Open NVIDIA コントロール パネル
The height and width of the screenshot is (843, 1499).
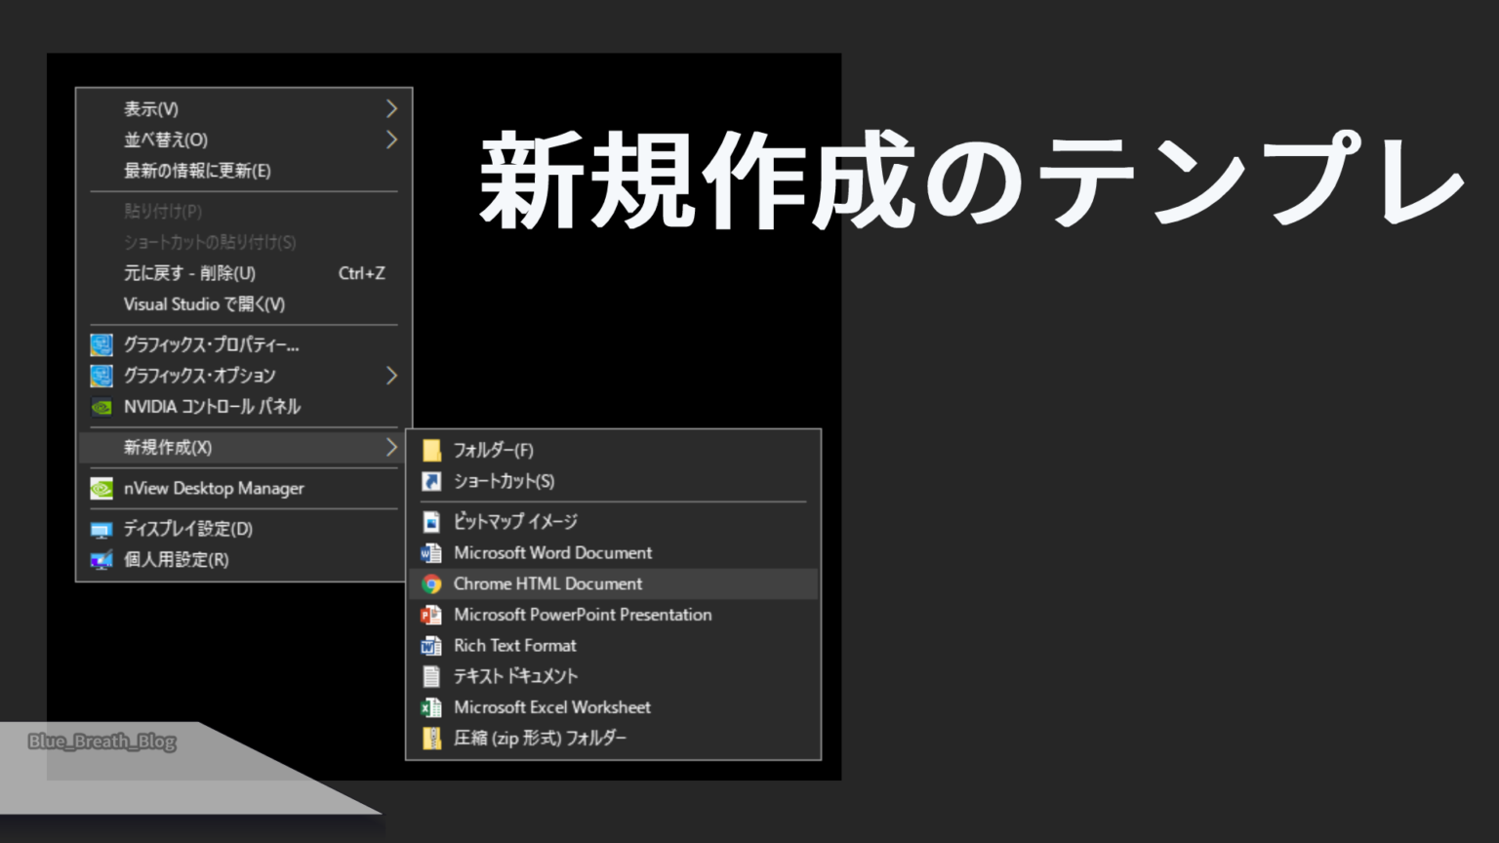(244, 407)
